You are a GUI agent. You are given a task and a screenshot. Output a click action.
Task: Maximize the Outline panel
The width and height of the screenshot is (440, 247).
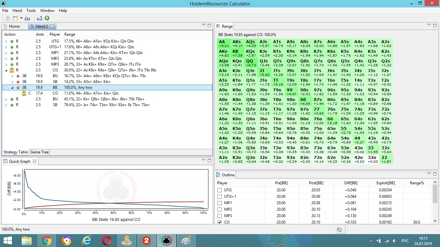coord(435,174)
